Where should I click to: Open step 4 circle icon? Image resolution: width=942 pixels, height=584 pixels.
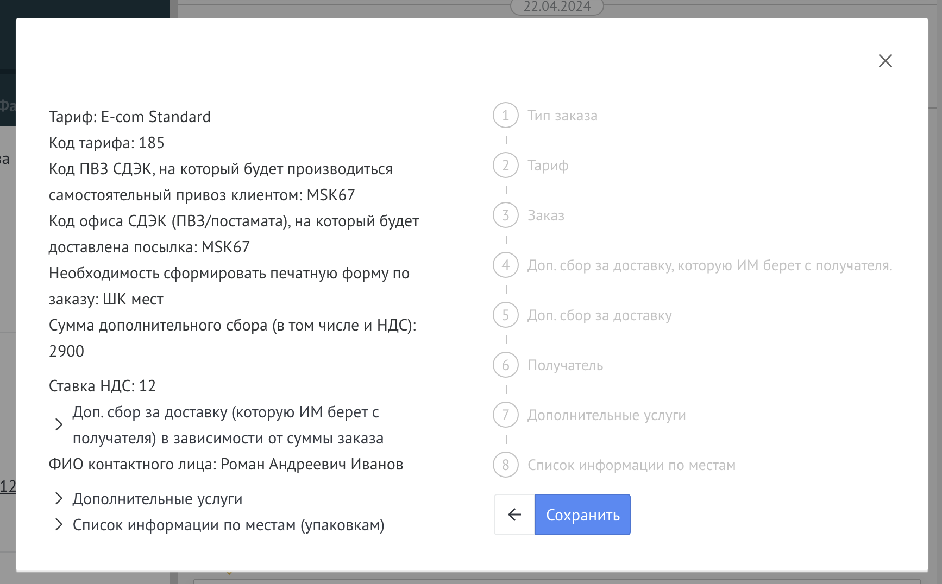(505, 265)
